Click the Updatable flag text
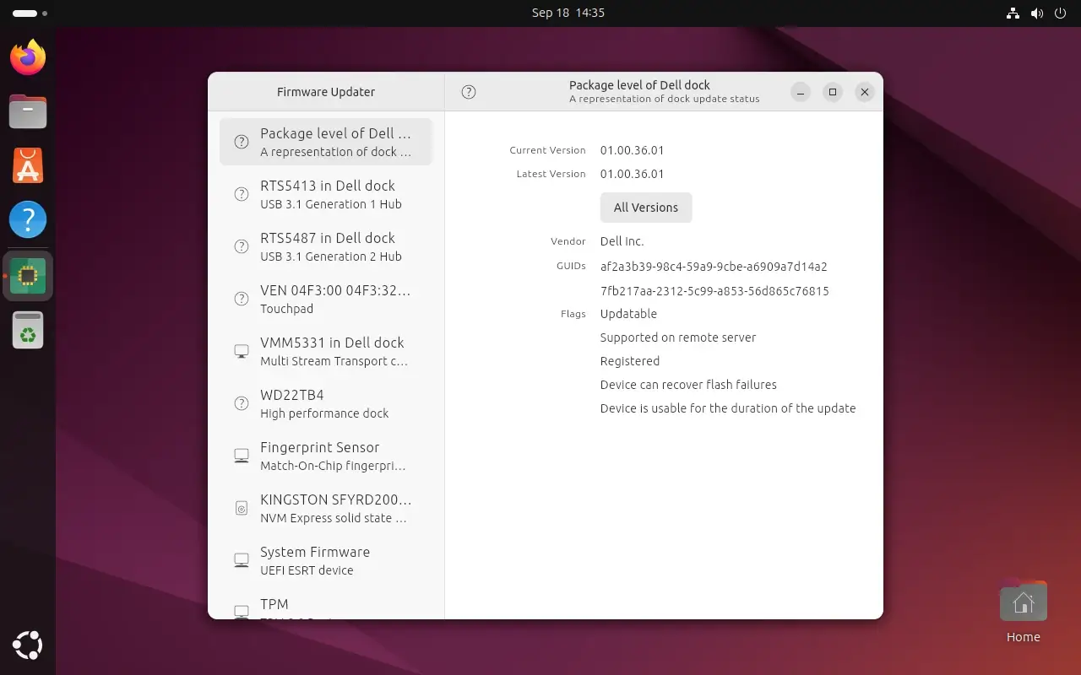The image size is (1081, 675). click(x=628, y=314)
